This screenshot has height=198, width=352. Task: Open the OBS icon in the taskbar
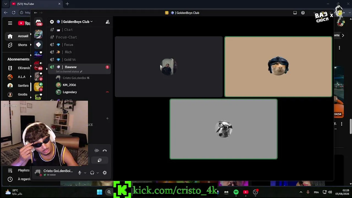[x=255, y=192]
